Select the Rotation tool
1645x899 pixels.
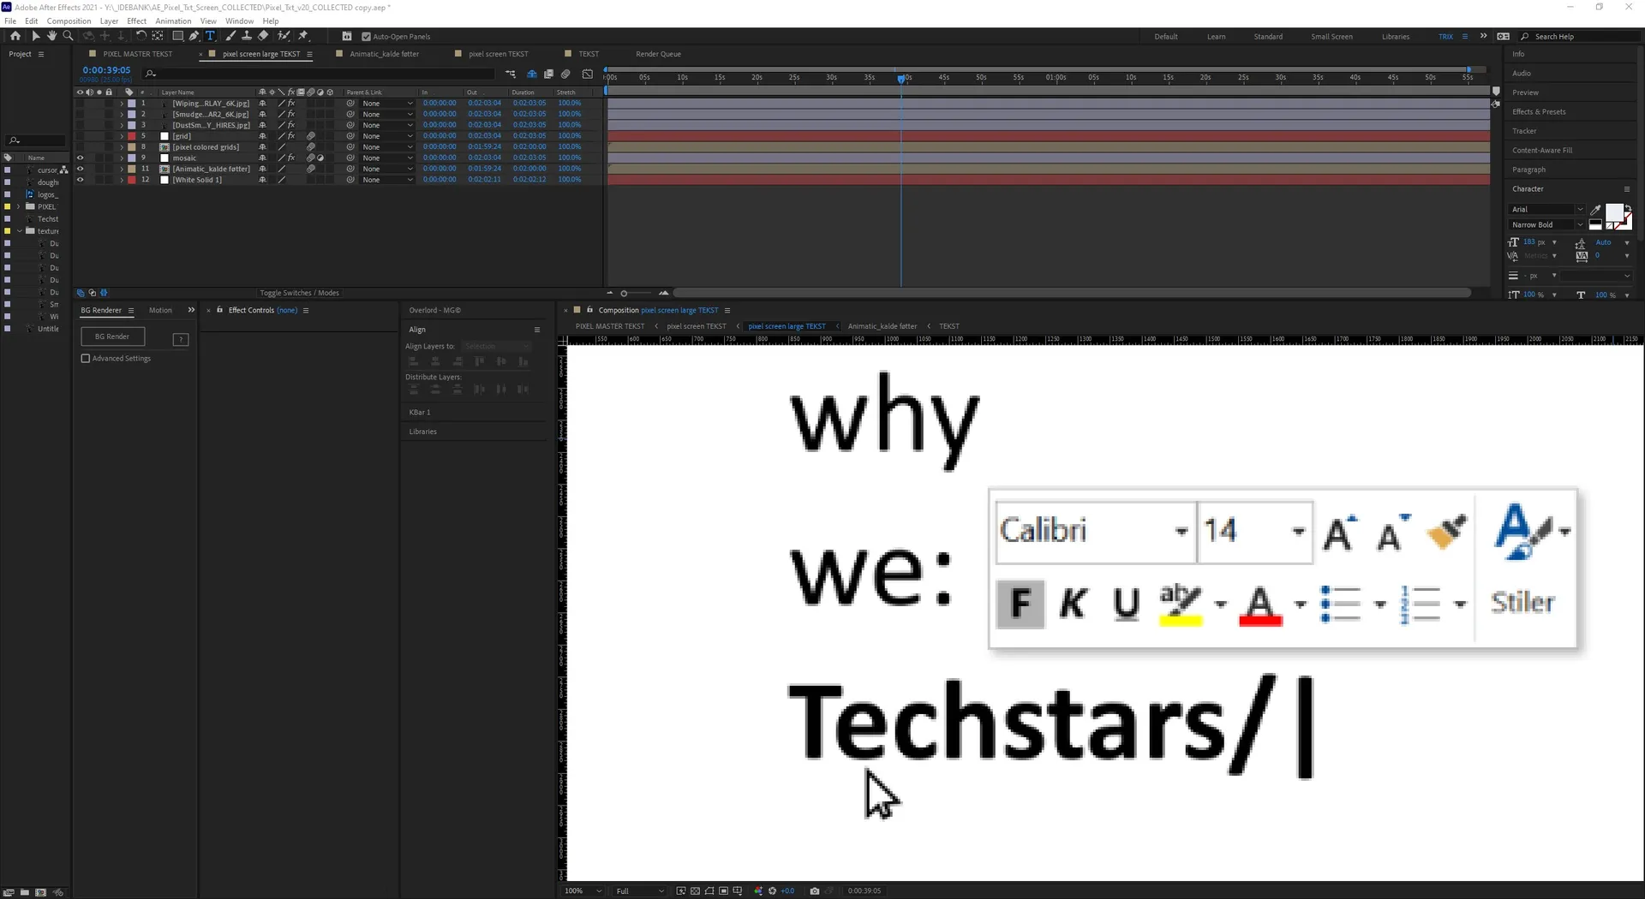click(141, 36)
